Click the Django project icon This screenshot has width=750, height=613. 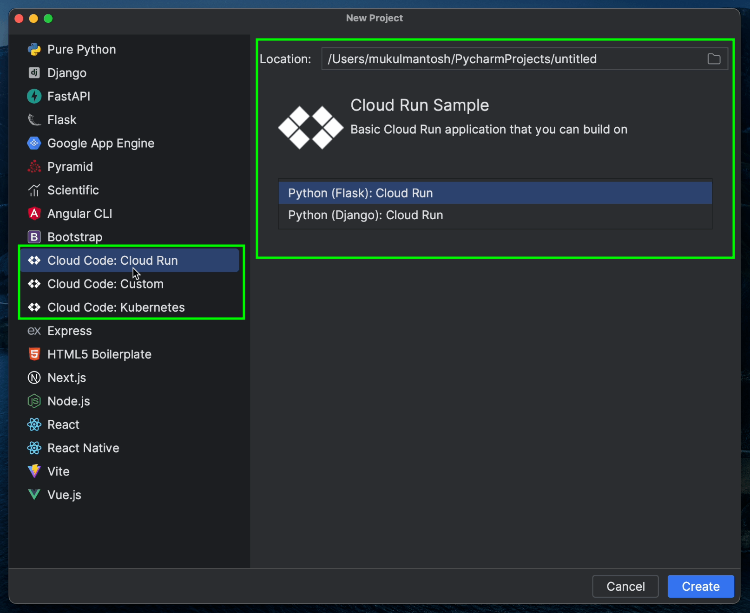click(x=34, y=73)
